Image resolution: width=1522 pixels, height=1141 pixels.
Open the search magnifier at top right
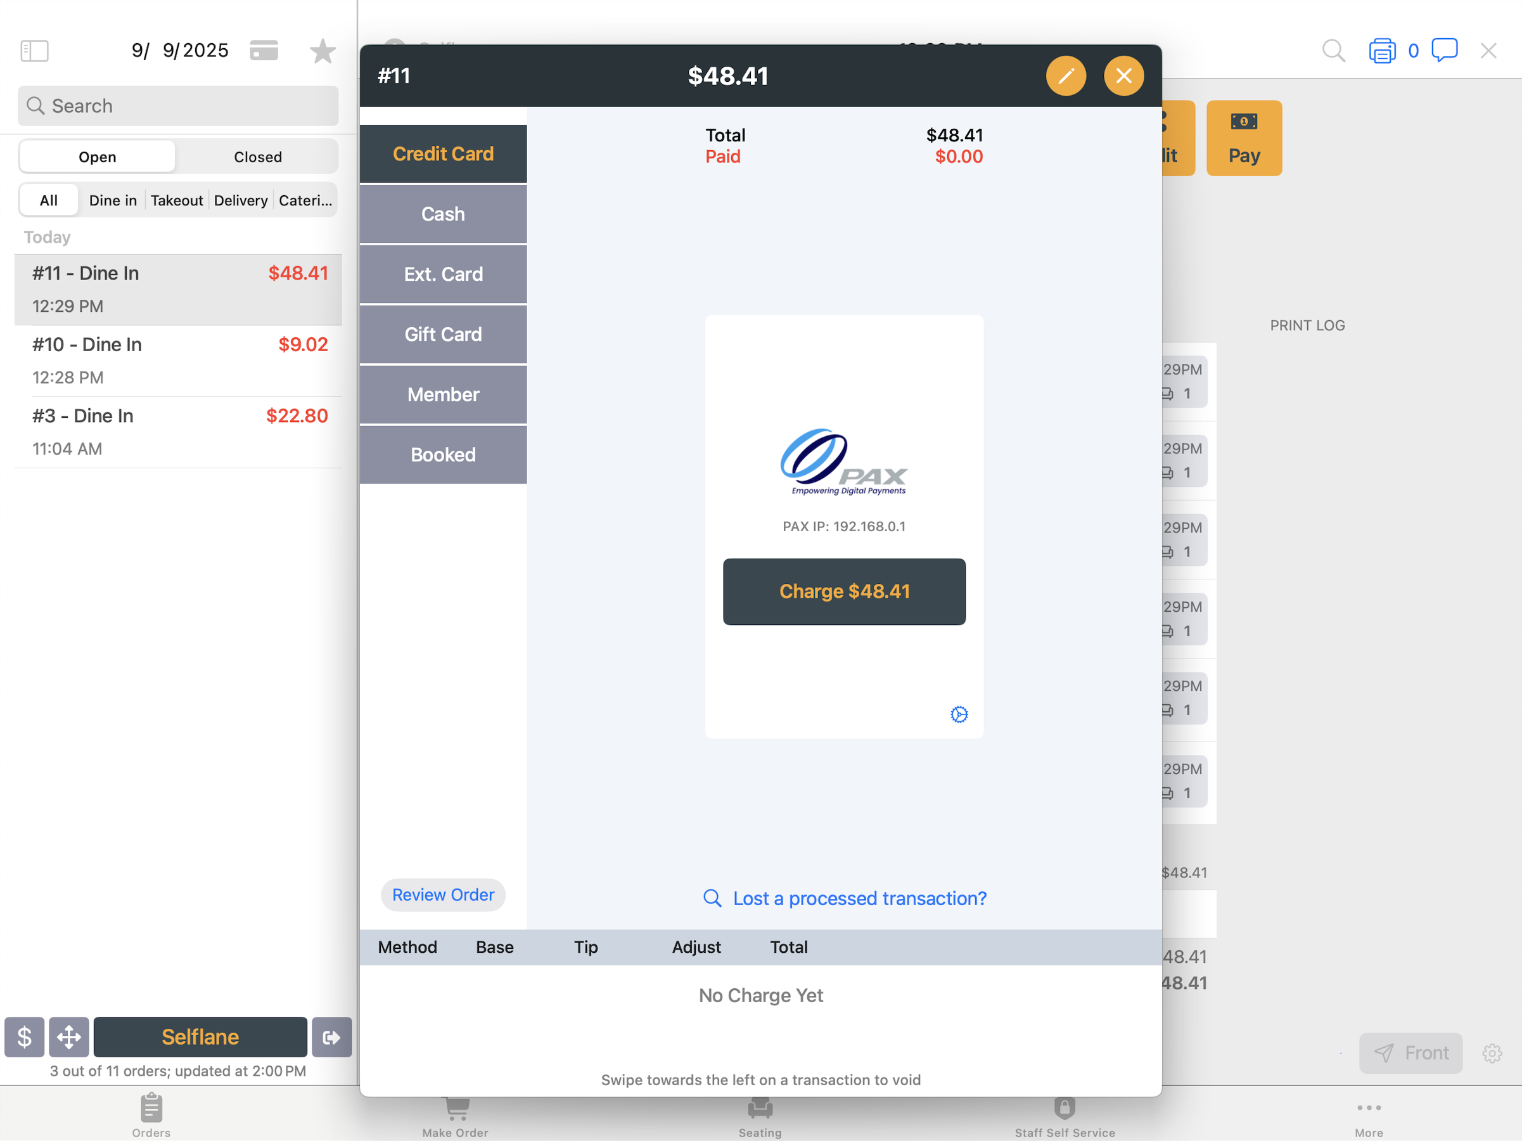pos(1333,50)
